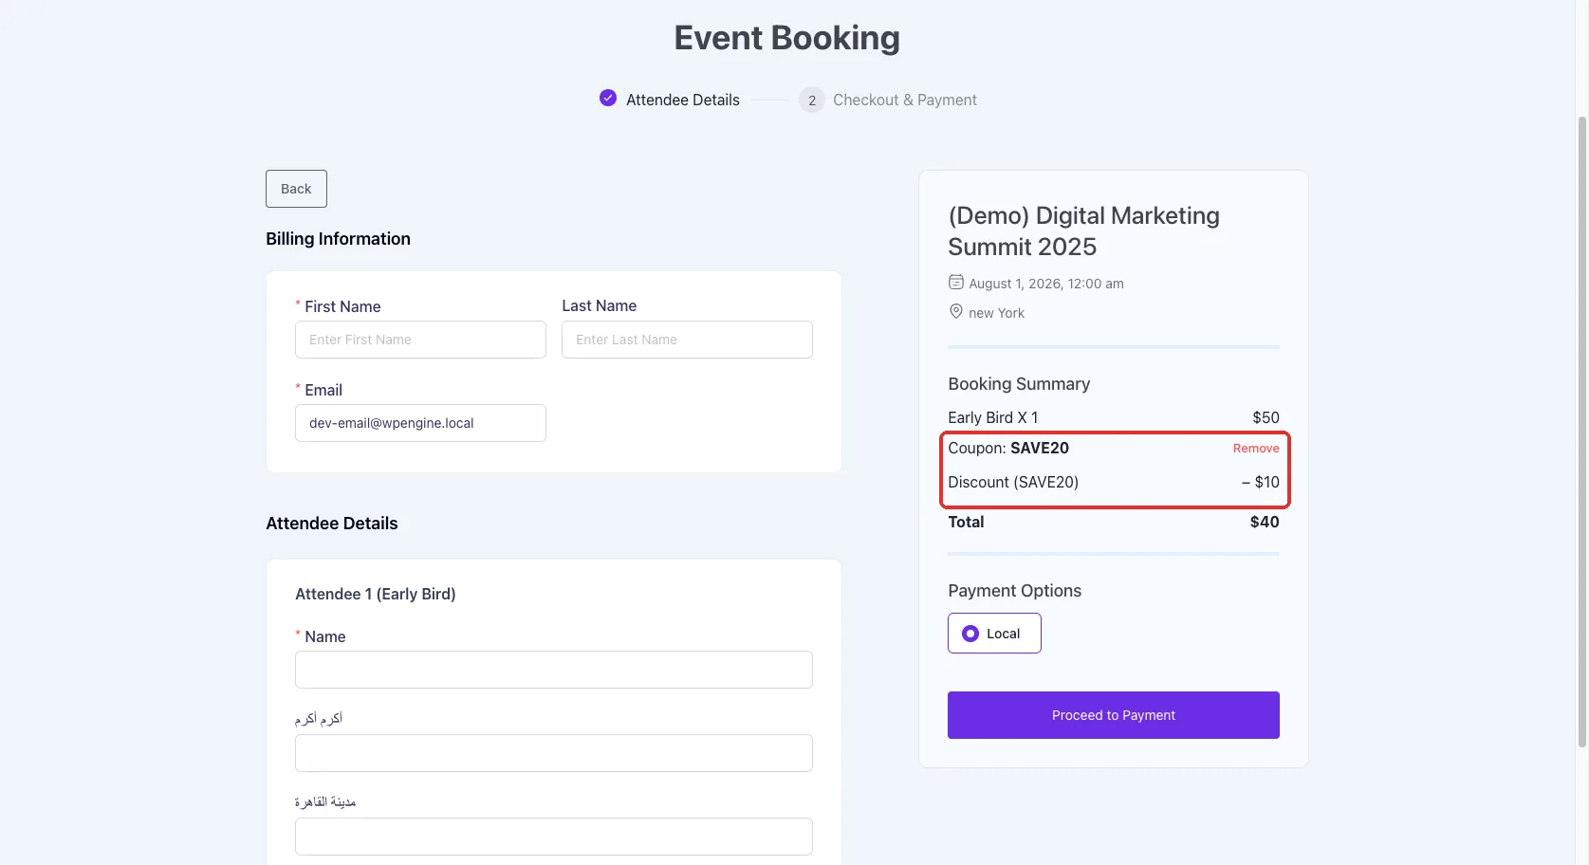1589x865 pixels.
Task: Click the Early Bird X 1 line
Action: pos(1114,417)
